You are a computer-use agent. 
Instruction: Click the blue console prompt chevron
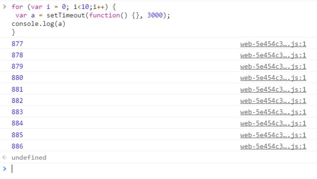(5, 169)
